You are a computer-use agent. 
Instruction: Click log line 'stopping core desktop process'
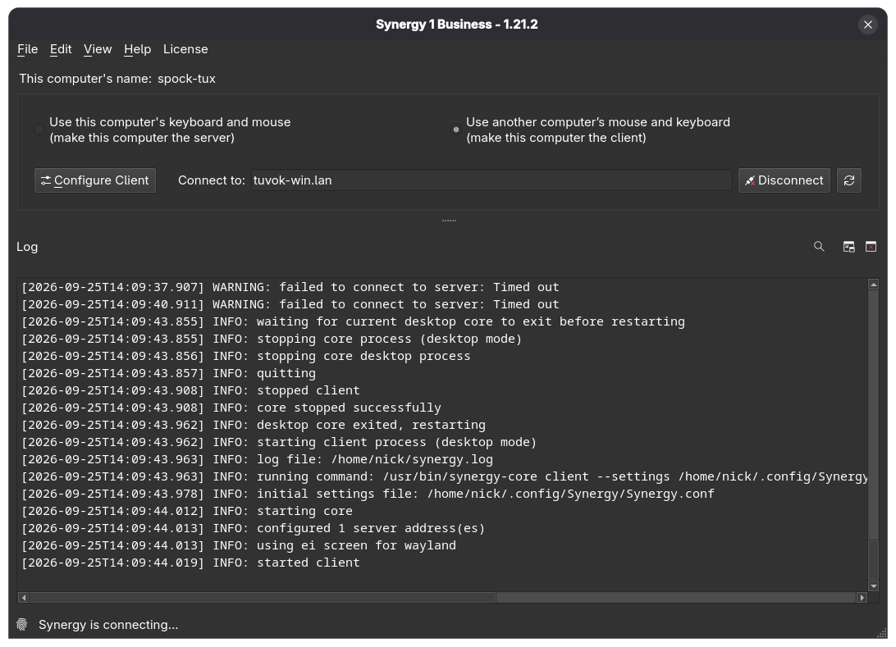pos(245,356)
